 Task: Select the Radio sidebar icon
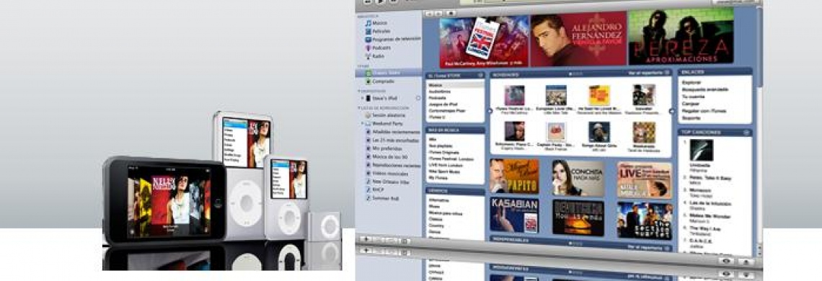[x=368, y=56]
